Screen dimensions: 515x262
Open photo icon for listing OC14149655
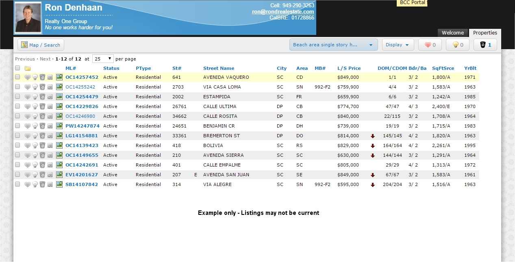59,155
